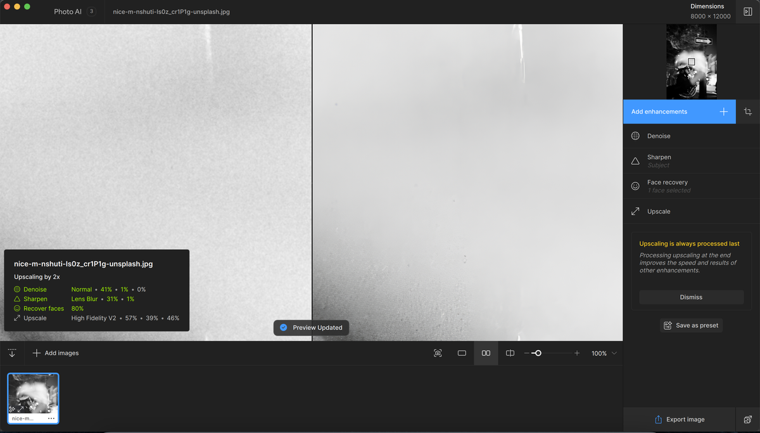The height and width of the screenshot is (433, 760).
Task: Open the thumbnail's ellipsis options menu
Action: pos(51,418)
